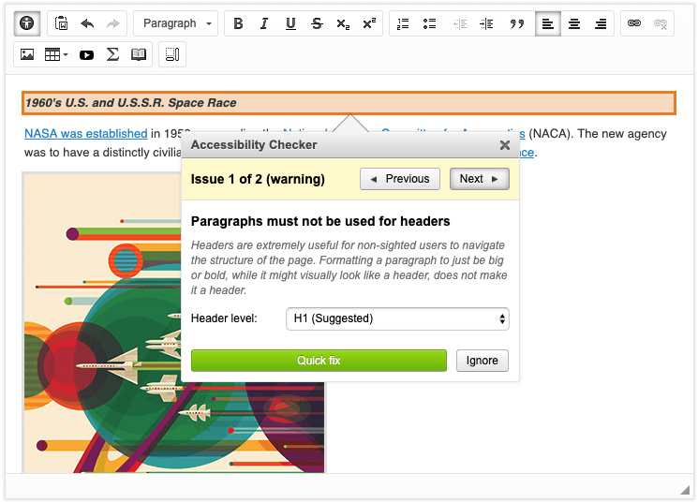This screenshot has width=698, height=503.
Task: Open the Header level select box
Action: (x=397, y=318)
